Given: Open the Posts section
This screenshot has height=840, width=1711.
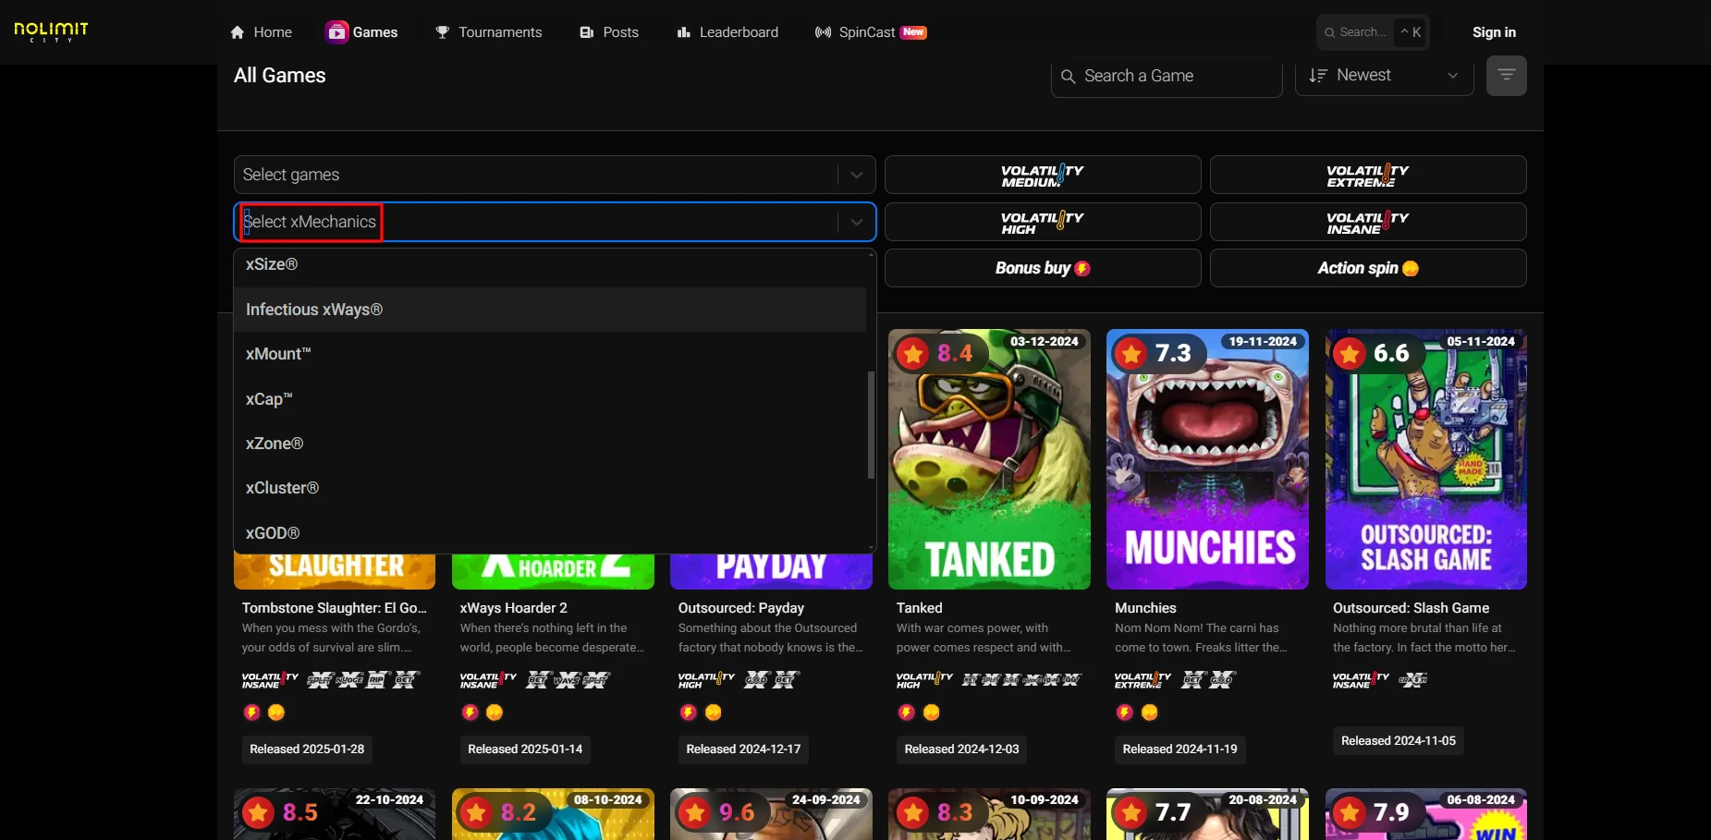Looking at the screenshot, I should [x=609, y=32].
